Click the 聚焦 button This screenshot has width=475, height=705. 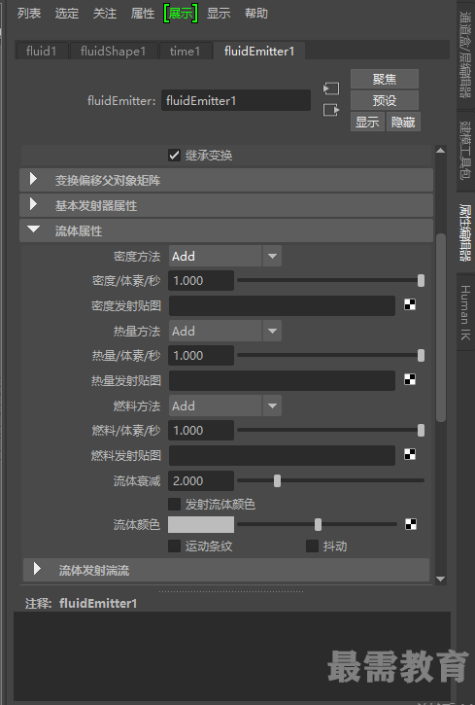point(385,79)
